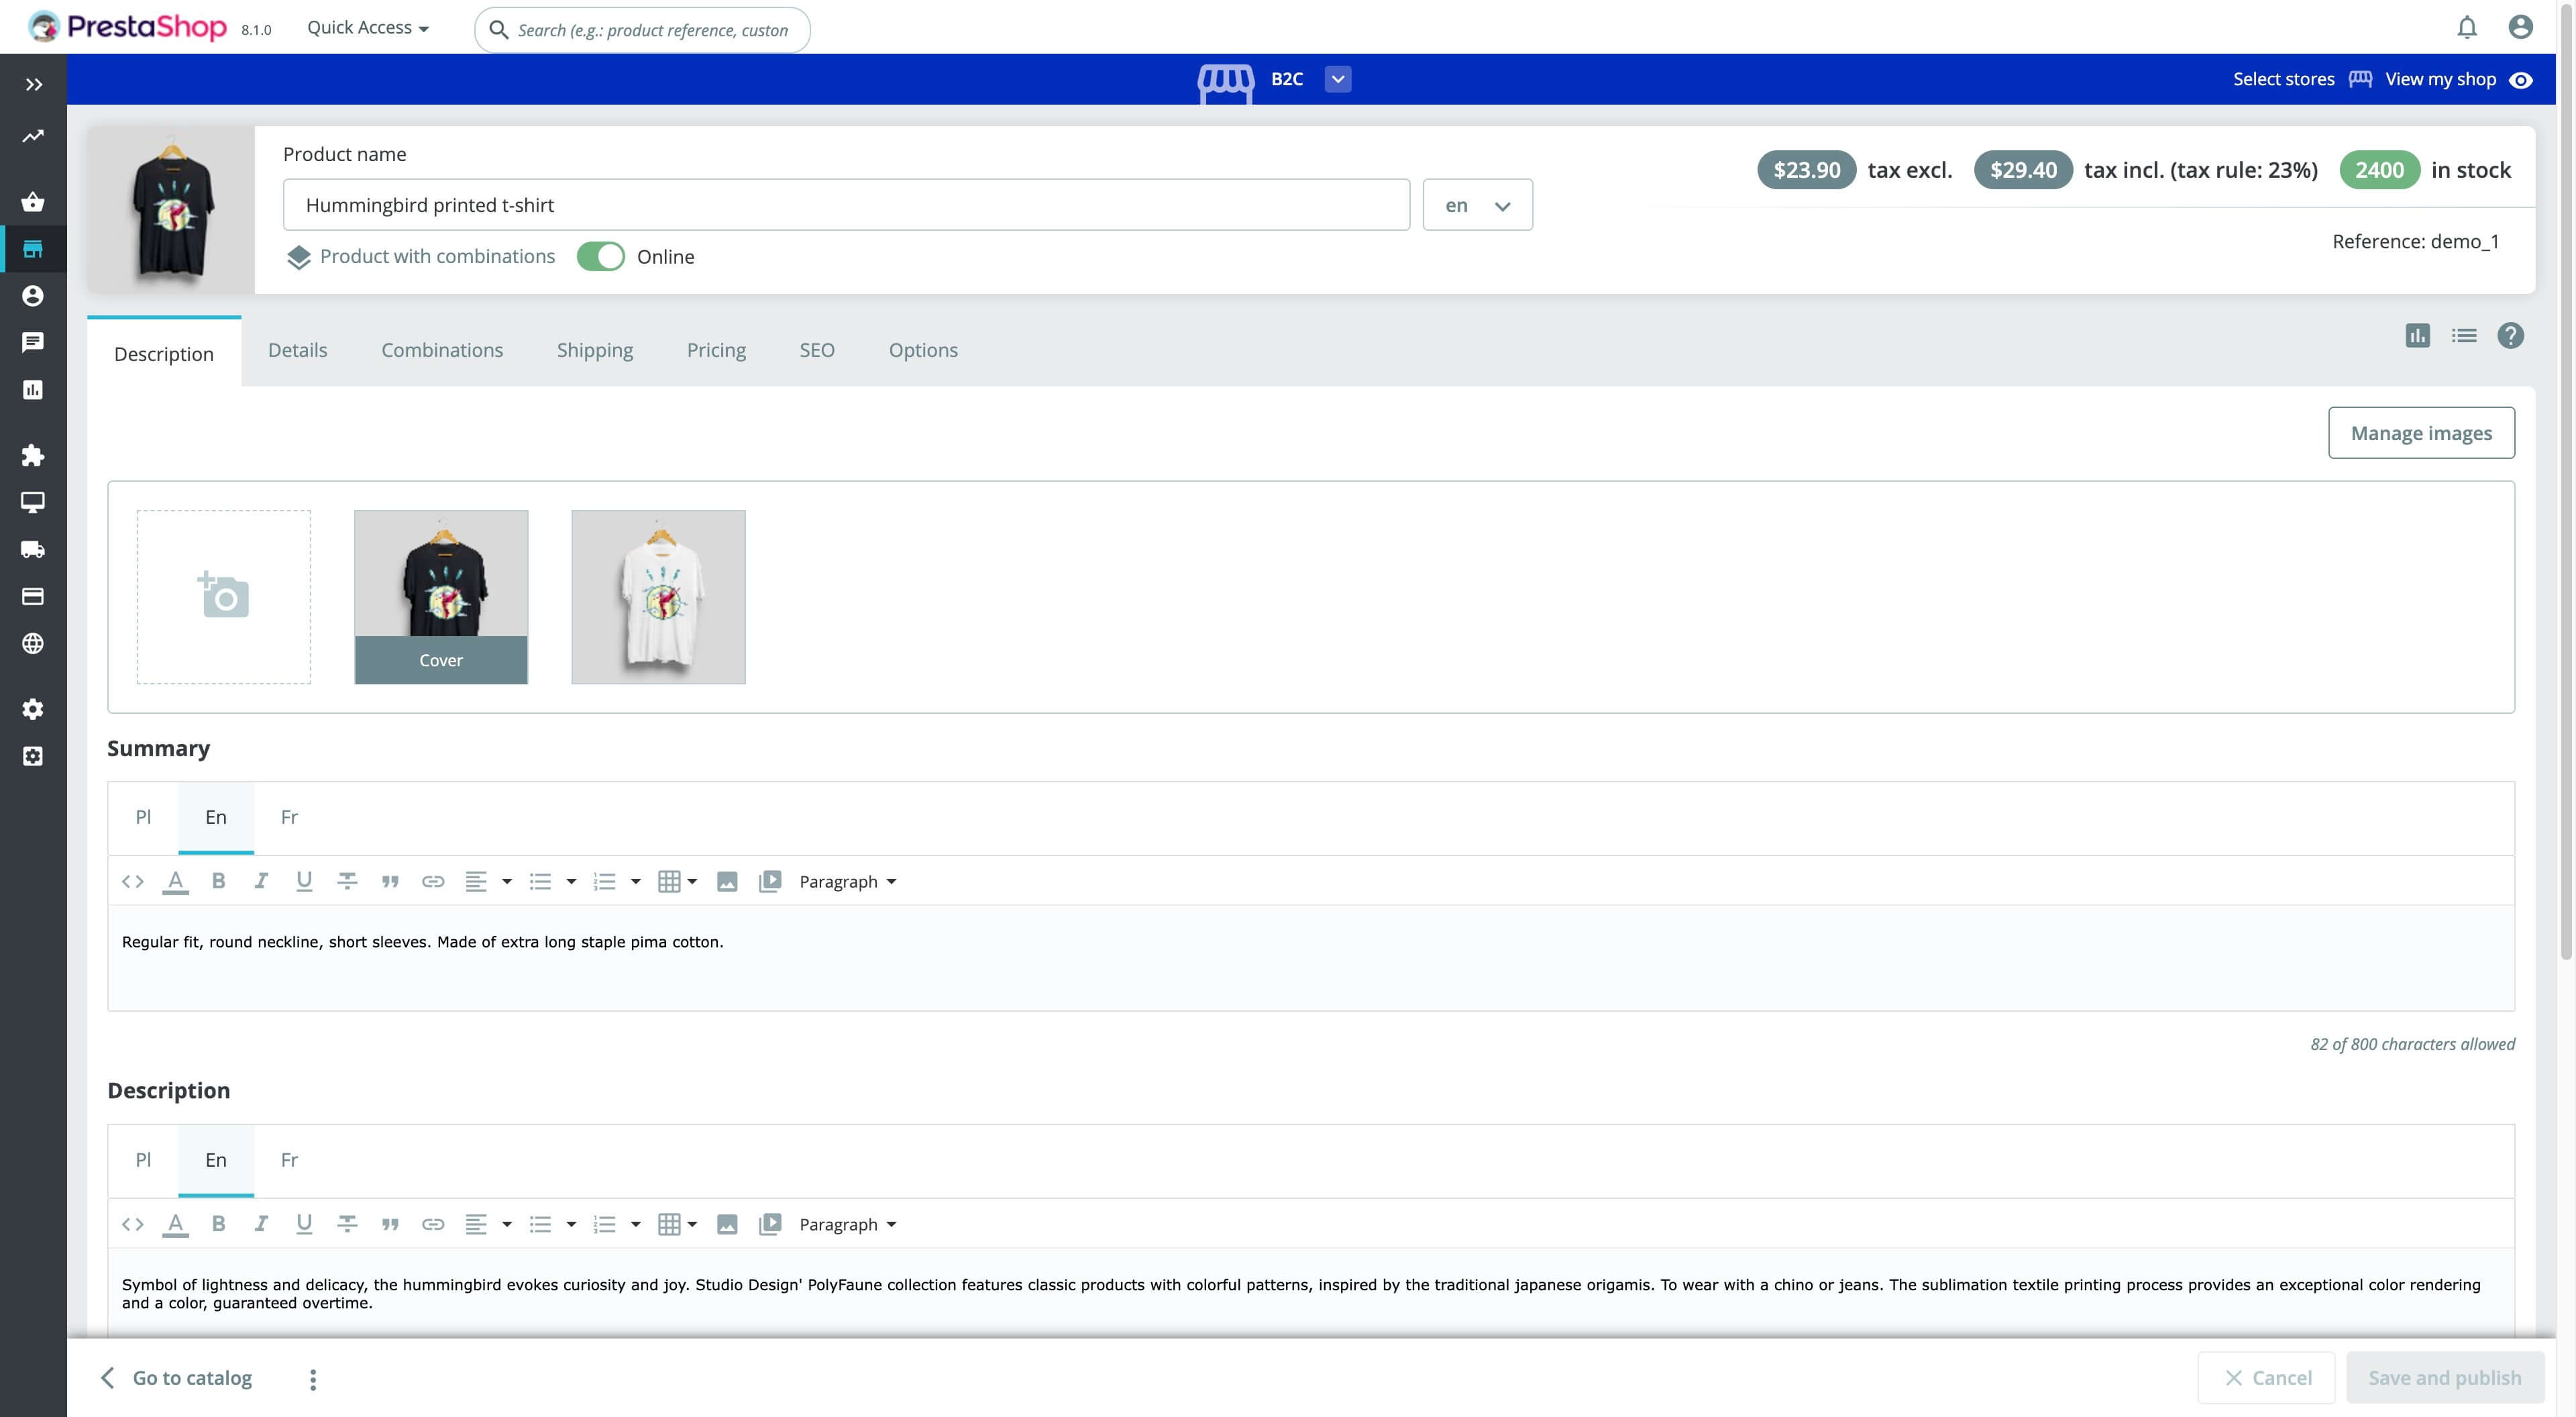
Task: Click the notifications bell icon
Action: [x=2466, y=27]
